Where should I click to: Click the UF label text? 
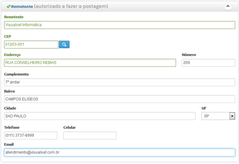(x=204, y=108)
